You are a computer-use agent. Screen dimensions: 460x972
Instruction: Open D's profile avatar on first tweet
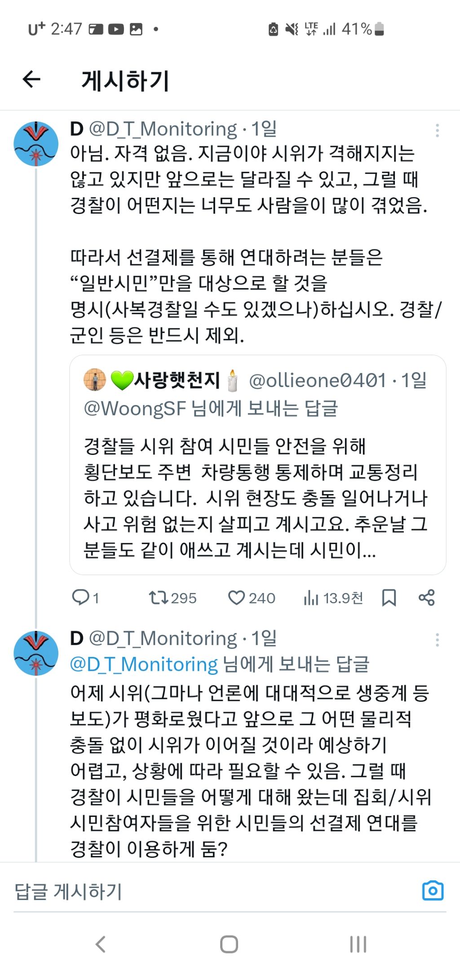(x=36, y=144)
